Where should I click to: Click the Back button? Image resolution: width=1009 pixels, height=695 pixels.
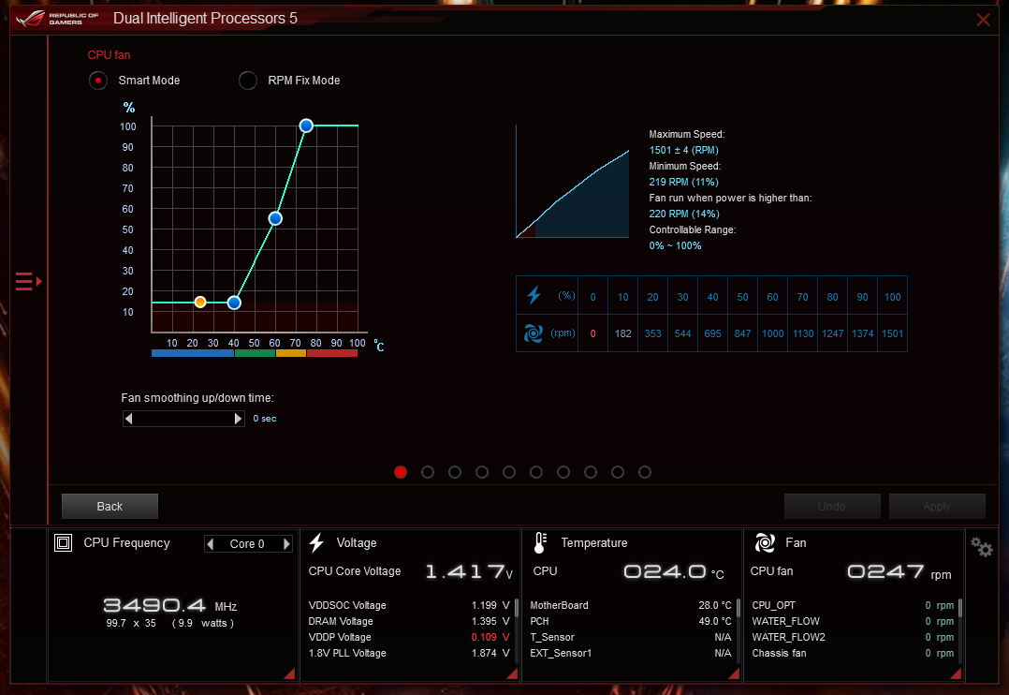click(110, 507)
